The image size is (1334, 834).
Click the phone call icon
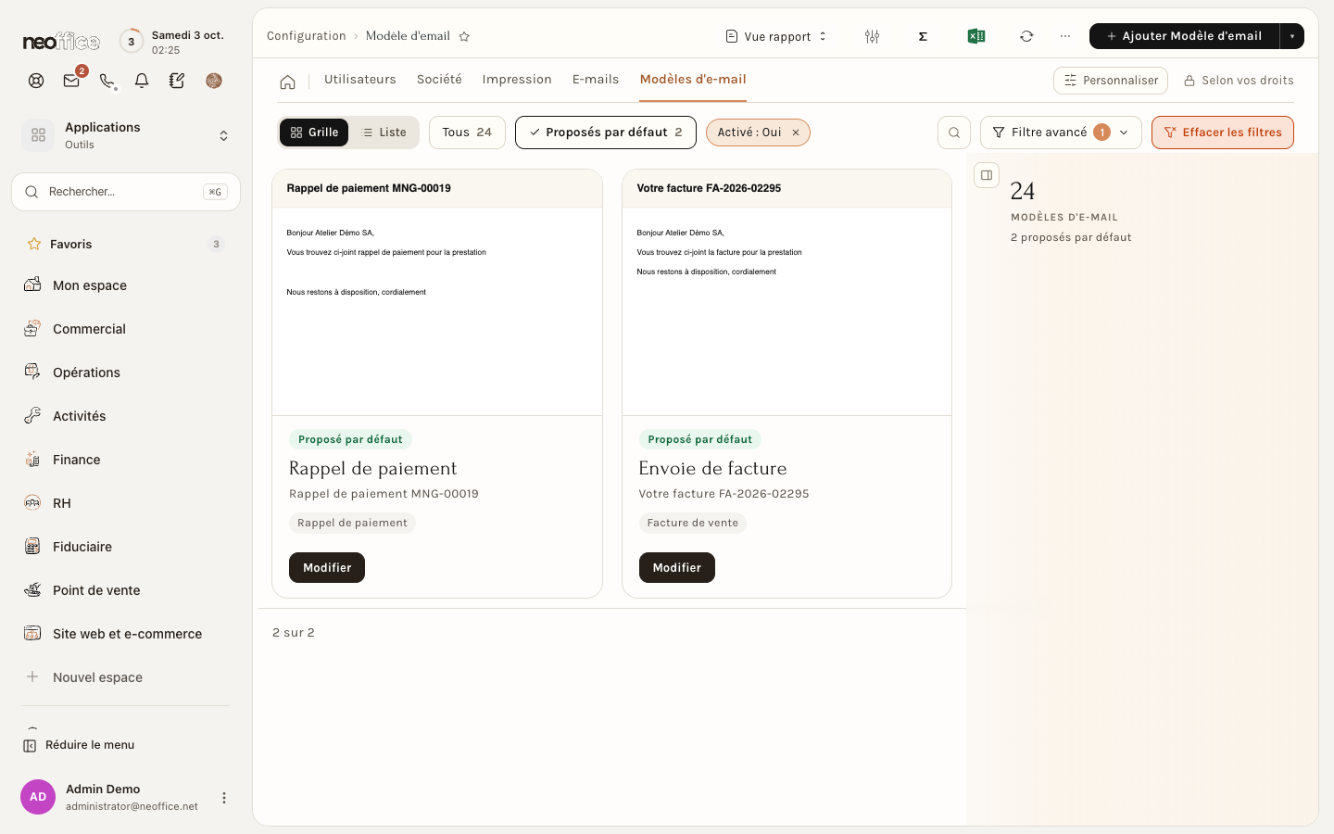point(107,81)
